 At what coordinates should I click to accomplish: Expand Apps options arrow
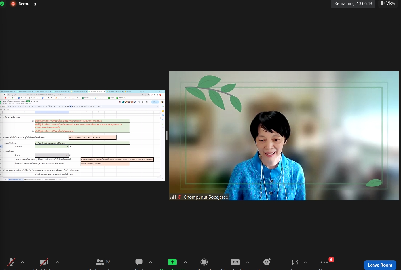pos(305,262)
